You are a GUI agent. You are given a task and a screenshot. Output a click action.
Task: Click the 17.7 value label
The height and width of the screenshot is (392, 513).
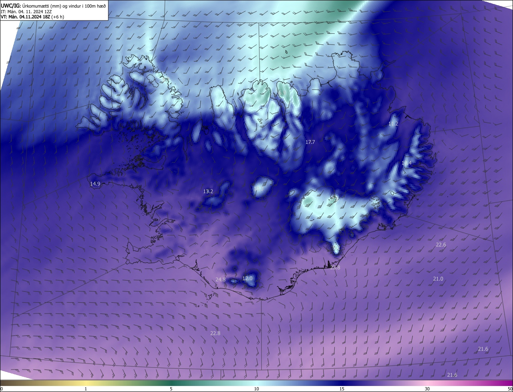click(310, 142)
